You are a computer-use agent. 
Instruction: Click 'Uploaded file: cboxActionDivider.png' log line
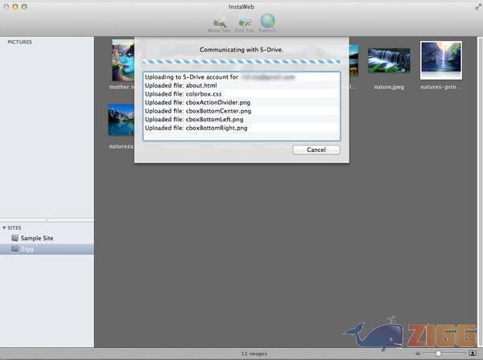242,102
